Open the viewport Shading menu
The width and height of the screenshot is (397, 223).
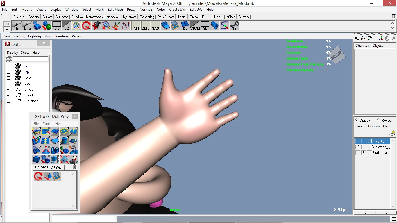coord(19,36)
